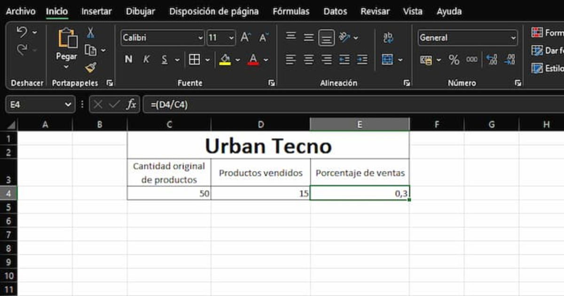Switch to the Fórmulas ribbon tab
Screen dimensions: 564x296
click(291, 11)
